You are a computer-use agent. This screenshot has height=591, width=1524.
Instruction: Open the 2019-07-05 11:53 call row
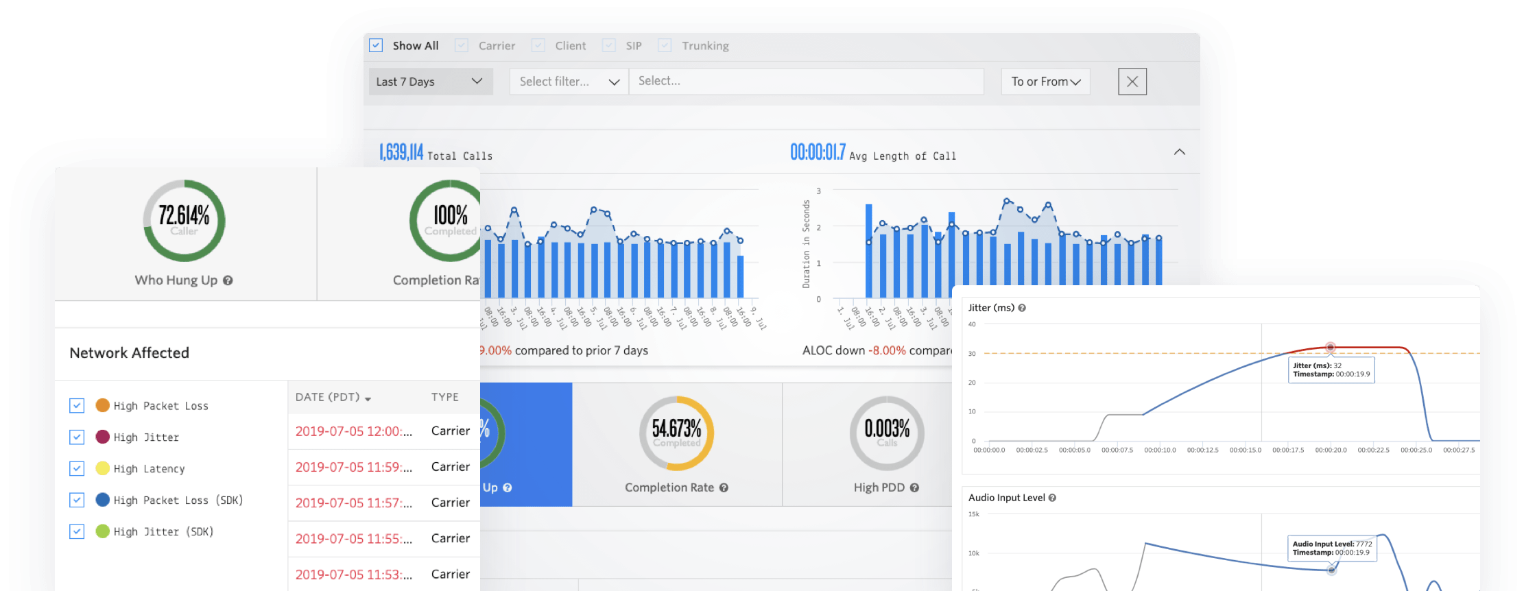click(x=384, y=575)
